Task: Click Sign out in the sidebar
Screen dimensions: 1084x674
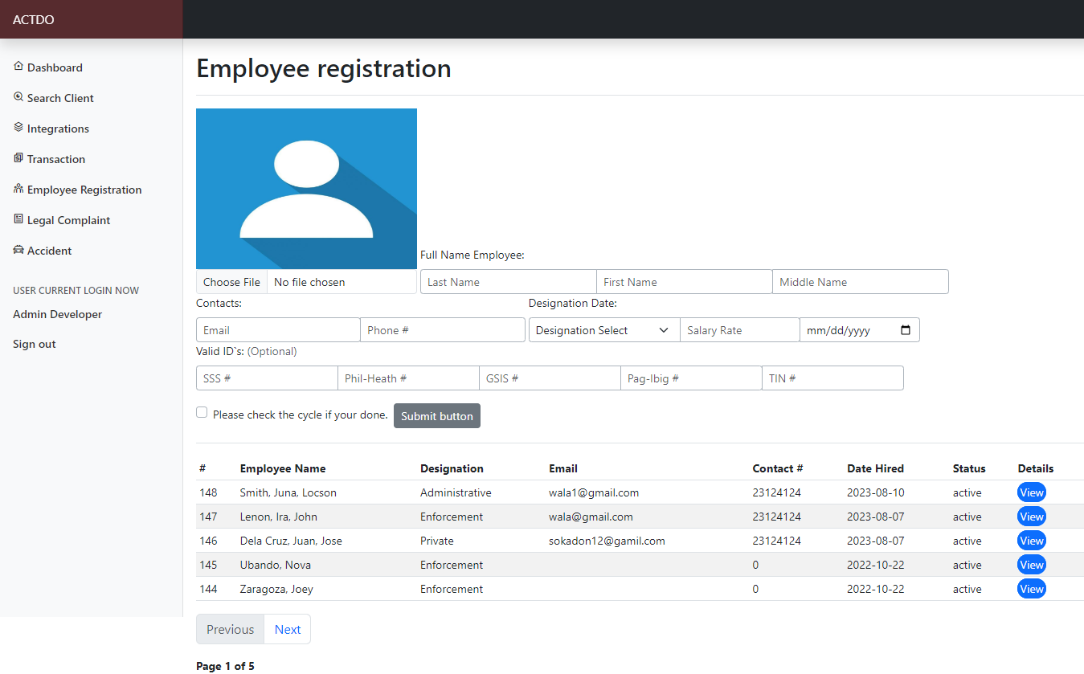Action: tap(35, 344)
